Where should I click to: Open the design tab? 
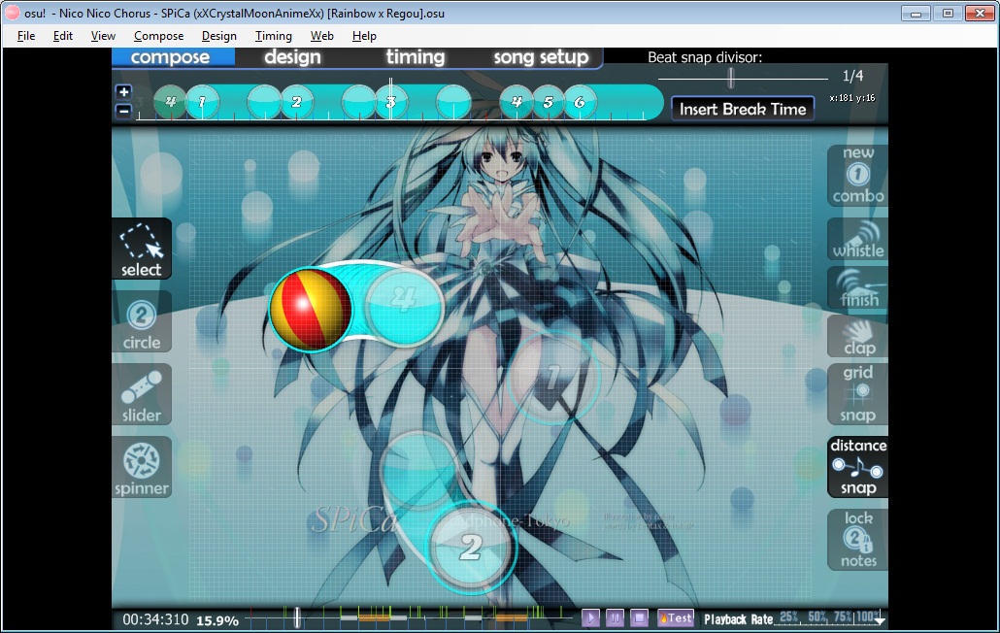click(x=293, y=56)
